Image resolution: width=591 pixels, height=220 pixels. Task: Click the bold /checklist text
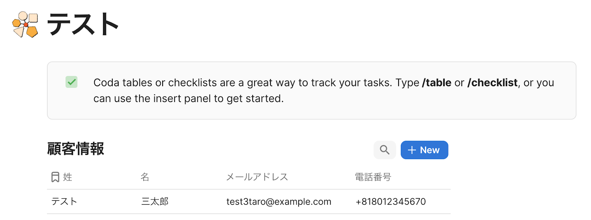[492, 83]
